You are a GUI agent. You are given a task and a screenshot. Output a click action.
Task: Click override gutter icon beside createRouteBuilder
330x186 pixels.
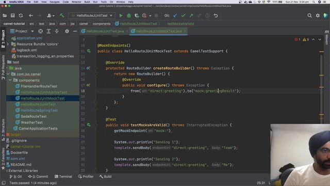(x=88, y=68)
